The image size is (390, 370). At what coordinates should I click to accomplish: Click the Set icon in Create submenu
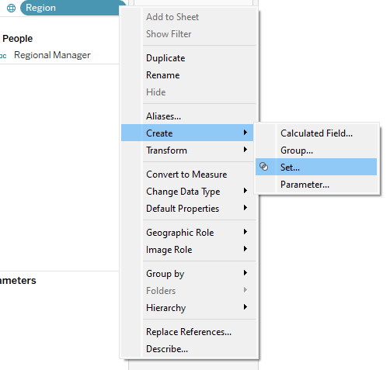click(x=263, y=167)
